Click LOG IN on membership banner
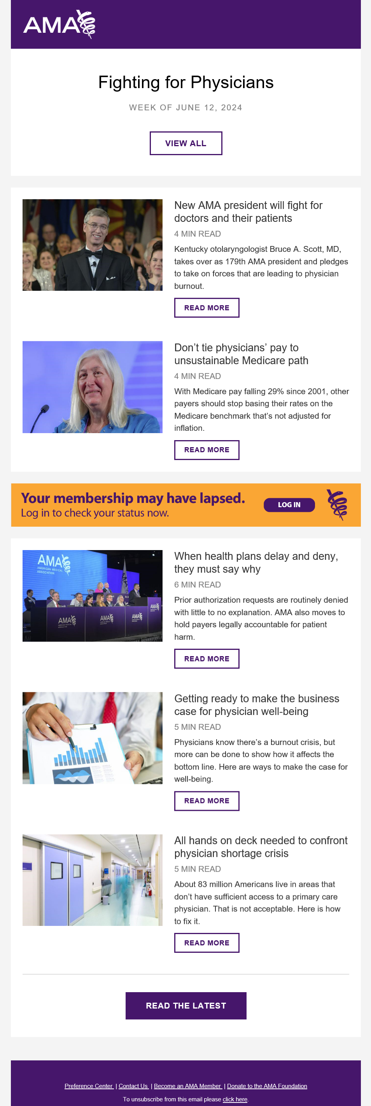 pyautogui.click(x=289, y=505)
